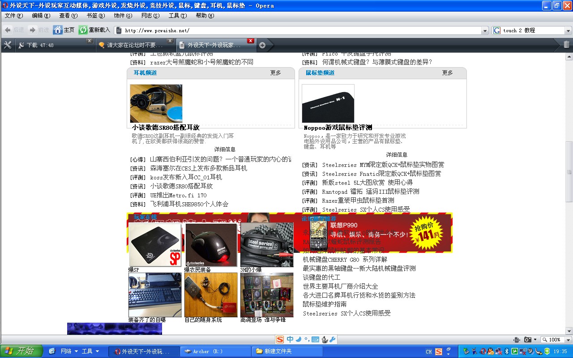Click the Bluetooth tray icon

coord(507,351)
